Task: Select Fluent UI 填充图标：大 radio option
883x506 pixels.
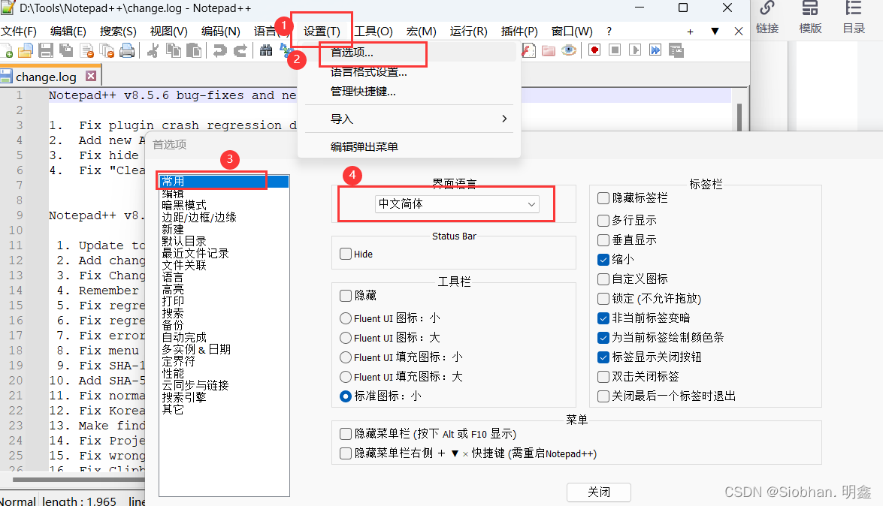Action: 346,377
